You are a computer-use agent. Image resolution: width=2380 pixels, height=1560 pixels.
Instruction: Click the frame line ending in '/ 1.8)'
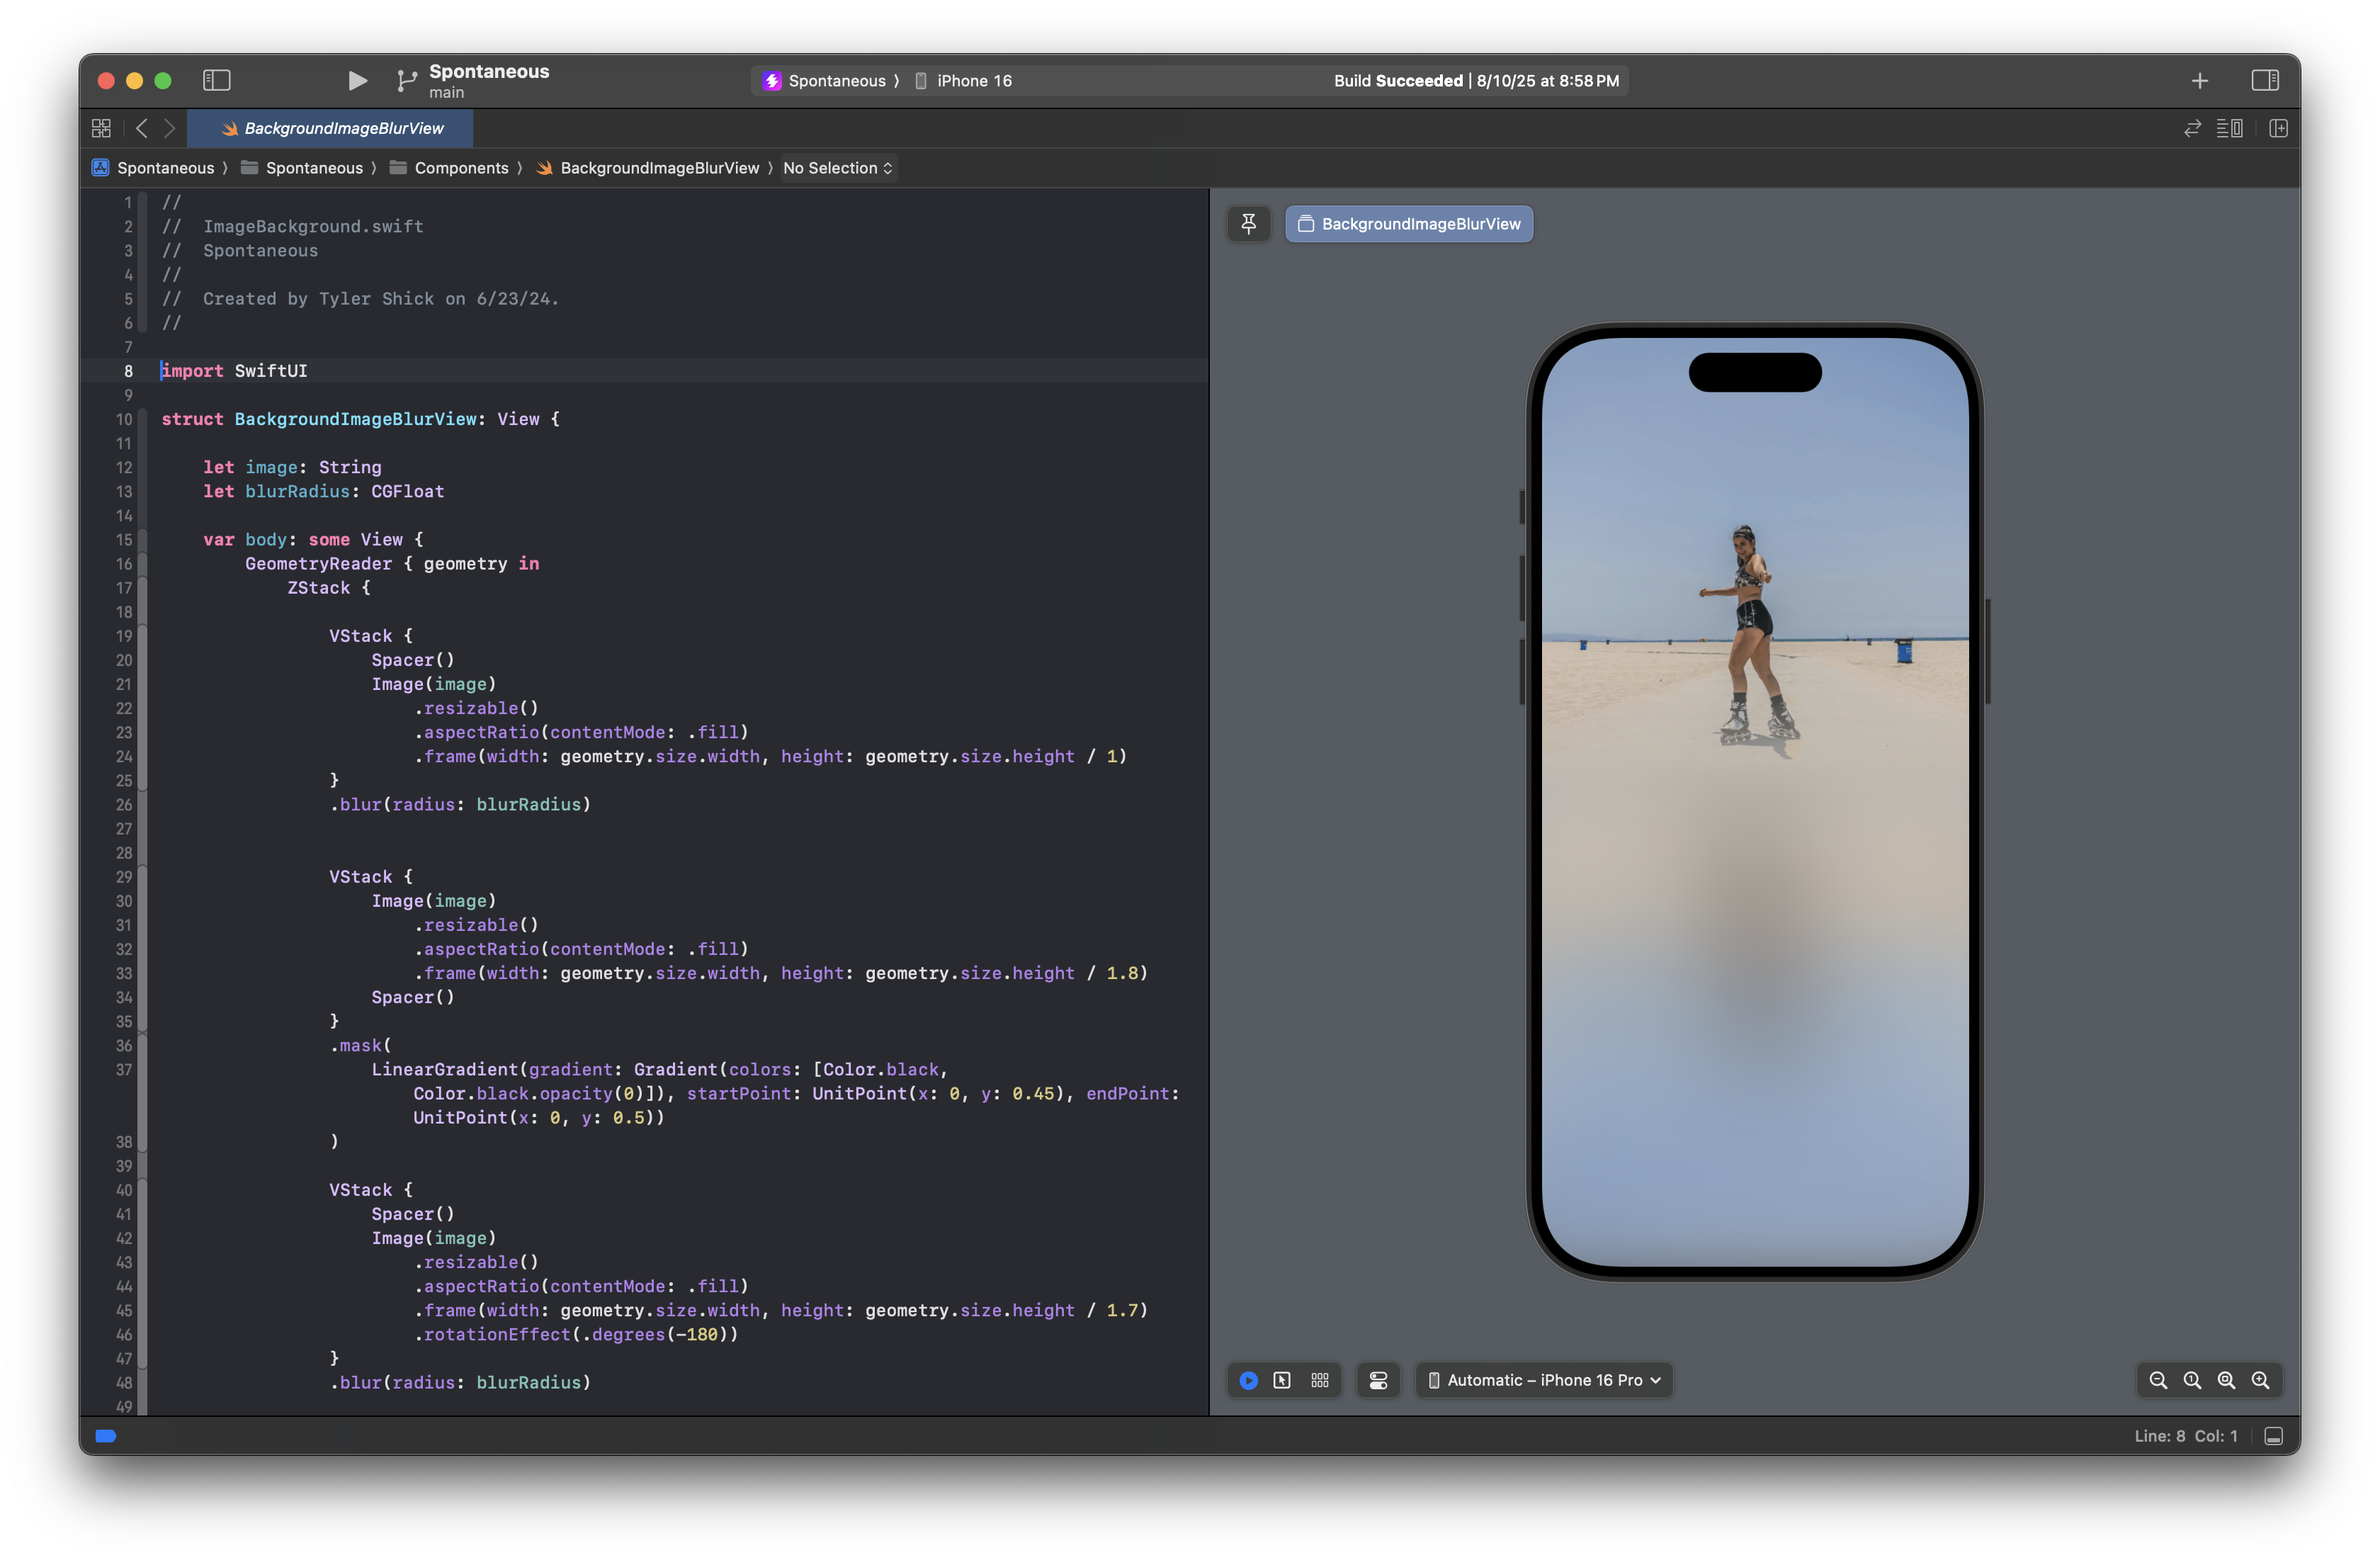(780, 973)
